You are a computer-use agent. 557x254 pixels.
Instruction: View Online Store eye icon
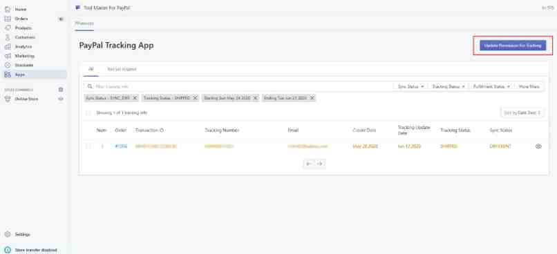61,99
